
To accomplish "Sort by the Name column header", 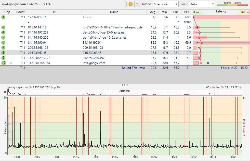I will point(114,12).
